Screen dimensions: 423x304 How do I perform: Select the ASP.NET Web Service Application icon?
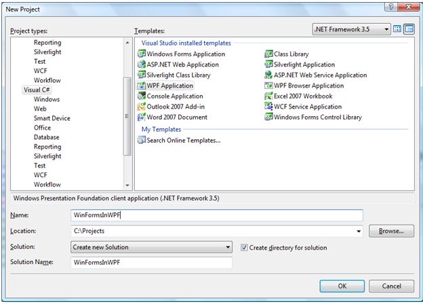click(x=268, y=75)
